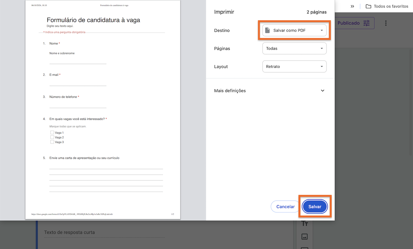This screenshot has height=249, width=413.
Task: Show hidden bookmarks with the double chevron
Action: 352,6
